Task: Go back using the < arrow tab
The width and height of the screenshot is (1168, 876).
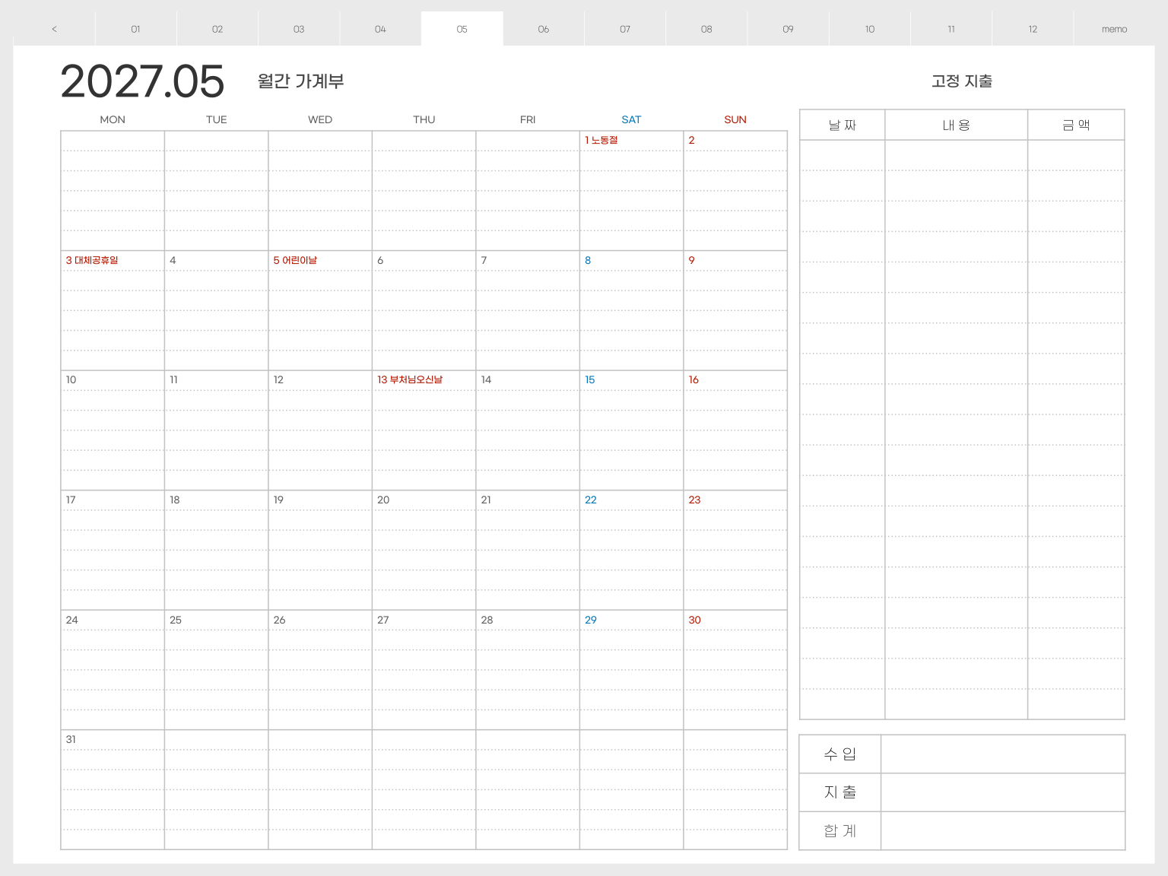Action: click(x=54, y=29)
